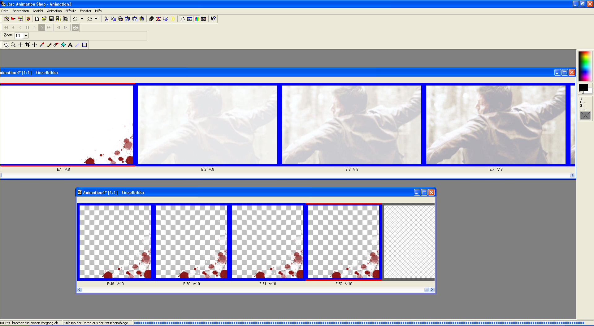Select the Paint Brush tool

pyautogui.click(x=49, y=45)
